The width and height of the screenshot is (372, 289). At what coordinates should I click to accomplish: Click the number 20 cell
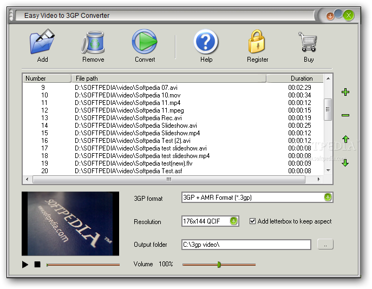point(44,171)
